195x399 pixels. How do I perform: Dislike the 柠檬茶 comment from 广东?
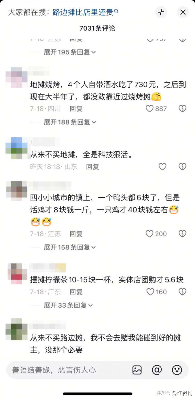coord(183,292)
